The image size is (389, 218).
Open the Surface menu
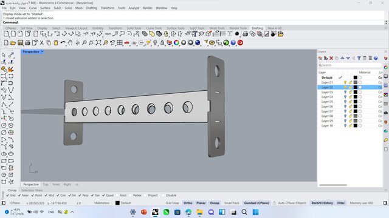pyautogui.click(x=45, y=8)
